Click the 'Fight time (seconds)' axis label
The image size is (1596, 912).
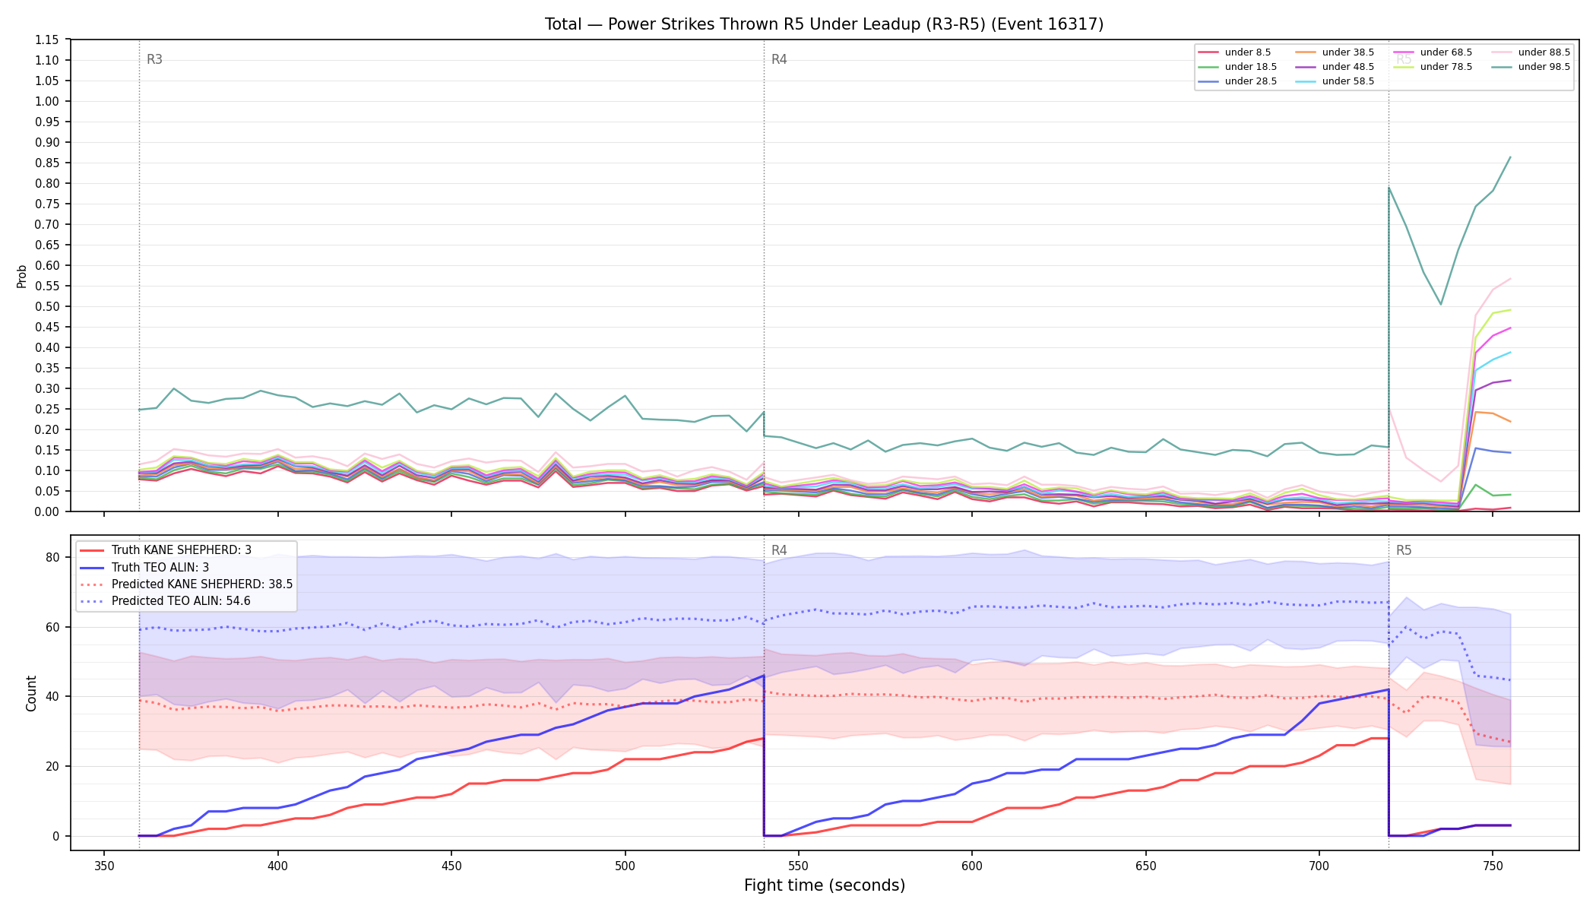825,885
